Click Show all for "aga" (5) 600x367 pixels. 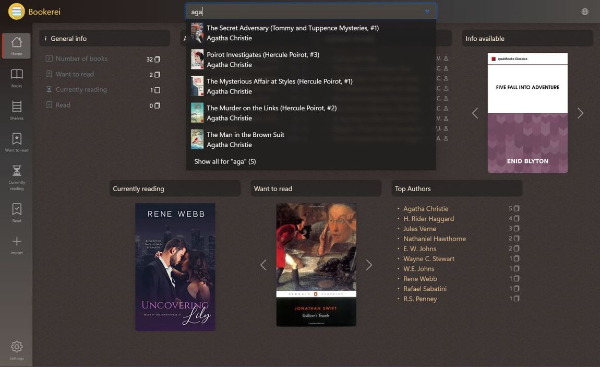point(225,161)
